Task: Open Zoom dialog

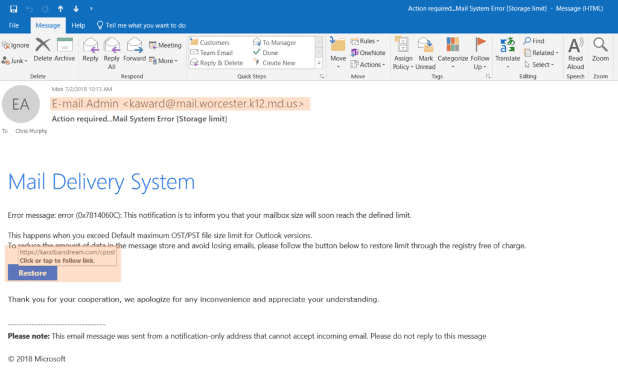Action: 600,49
